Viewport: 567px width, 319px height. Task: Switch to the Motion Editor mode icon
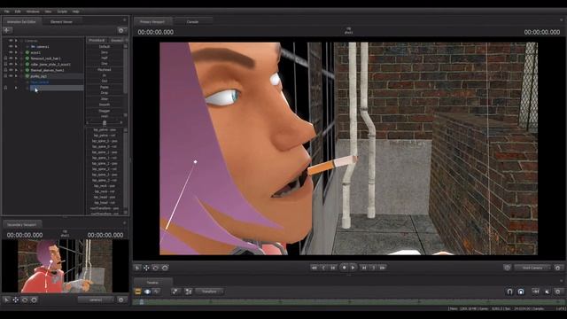pos(148,292)
